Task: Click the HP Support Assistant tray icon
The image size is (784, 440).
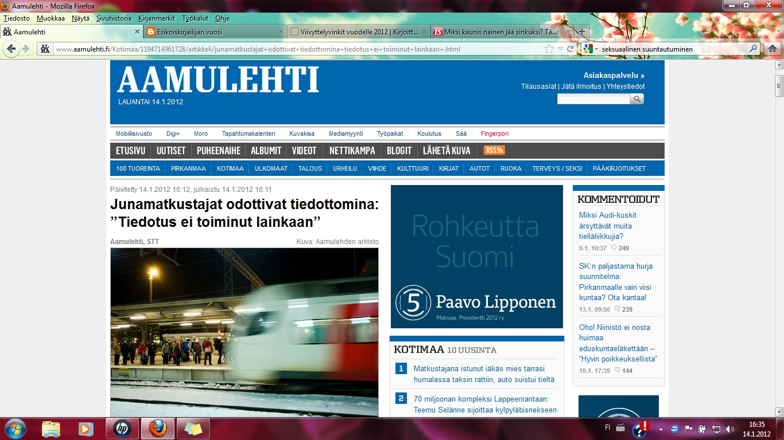Action: coord(640,429)
